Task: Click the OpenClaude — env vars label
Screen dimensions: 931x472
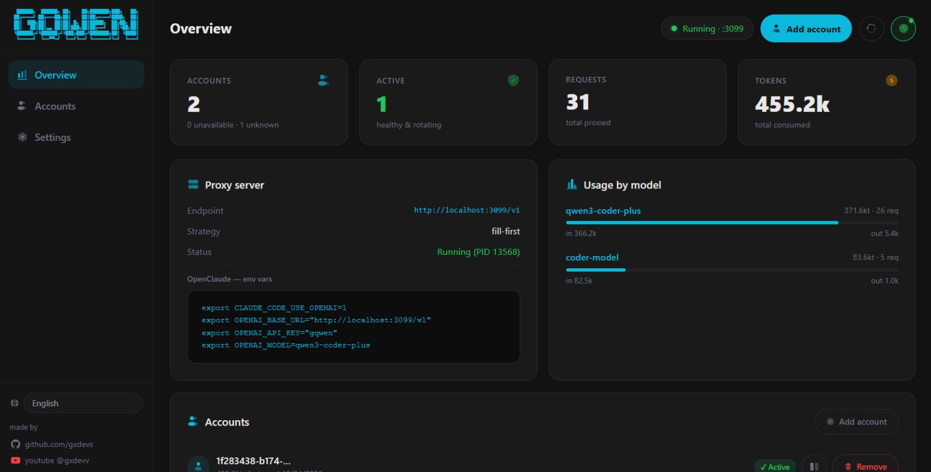Action: [x=229, y=279]
